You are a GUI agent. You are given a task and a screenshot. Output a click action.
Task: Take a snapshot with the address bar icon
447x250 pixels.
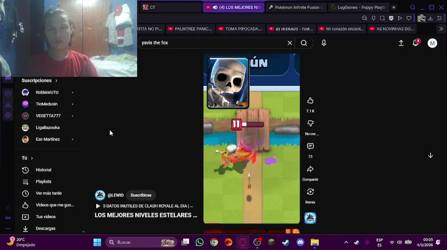pyautogui.click(x=382, y=18)
